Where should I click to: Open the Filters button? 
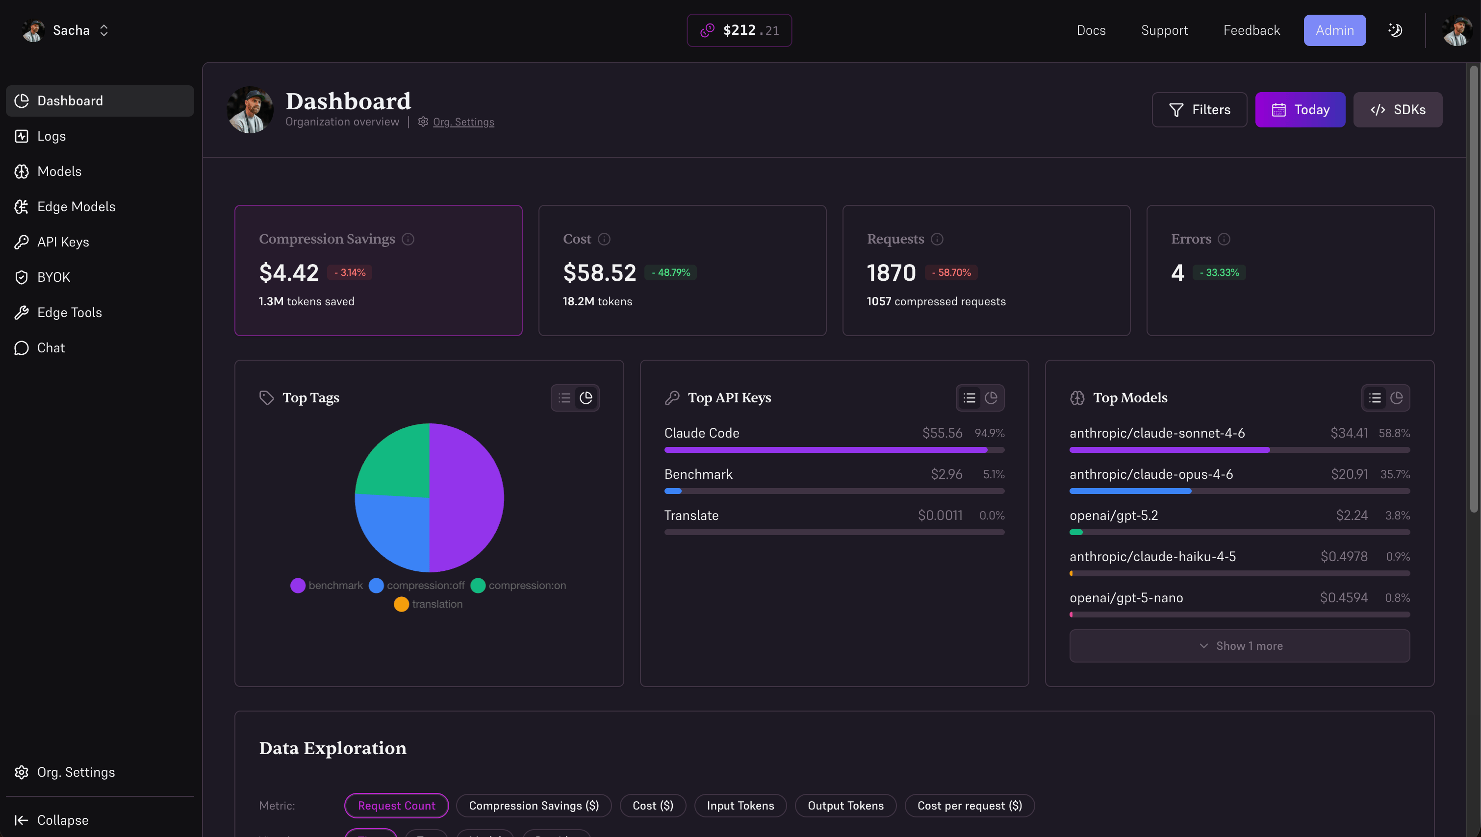[x=1199, y=109]
